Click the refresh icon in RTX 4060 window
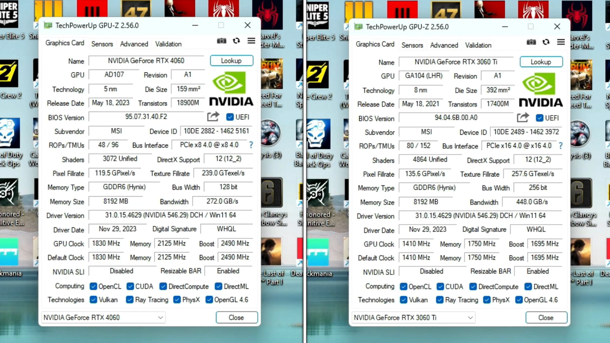 236,41
